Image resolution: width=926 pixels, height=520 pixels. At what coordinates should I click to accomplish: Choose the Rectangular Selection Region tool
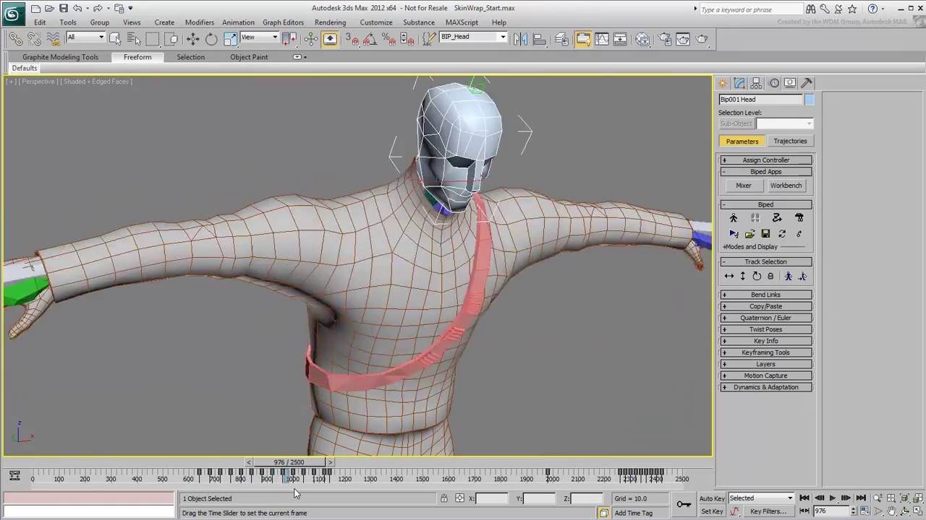coord(153,39)
